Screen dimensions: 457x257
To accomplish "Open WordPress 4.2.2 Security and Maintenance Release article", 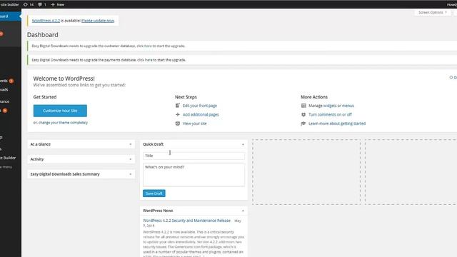I will tap(186, 221).
